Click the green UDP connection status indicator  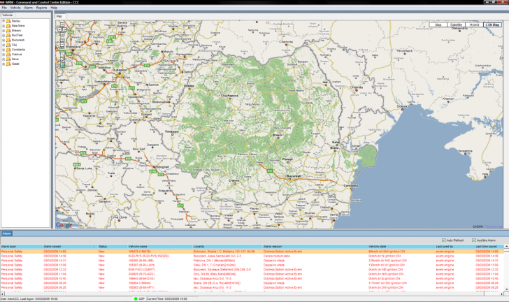pos(136,299)
